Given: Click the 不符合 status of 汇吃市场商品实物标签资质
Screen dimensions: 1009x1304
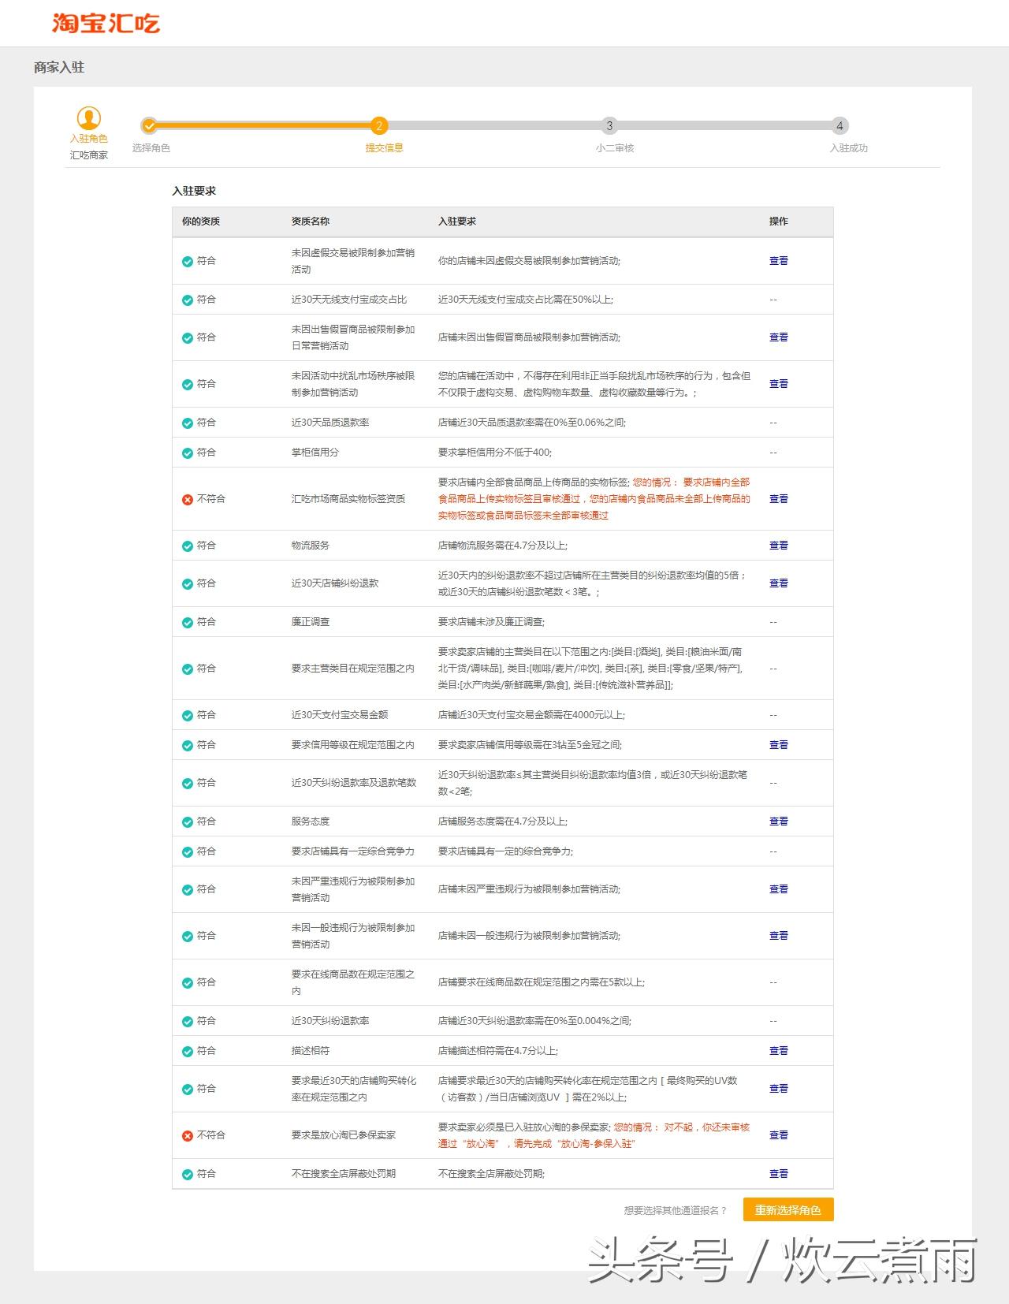Looking at the screenshot, I should point(210,499).
